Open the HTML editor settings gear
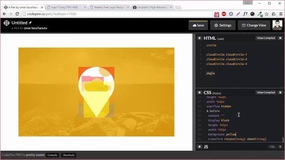The width and height of the screenshot is (285, 160). 199,38
